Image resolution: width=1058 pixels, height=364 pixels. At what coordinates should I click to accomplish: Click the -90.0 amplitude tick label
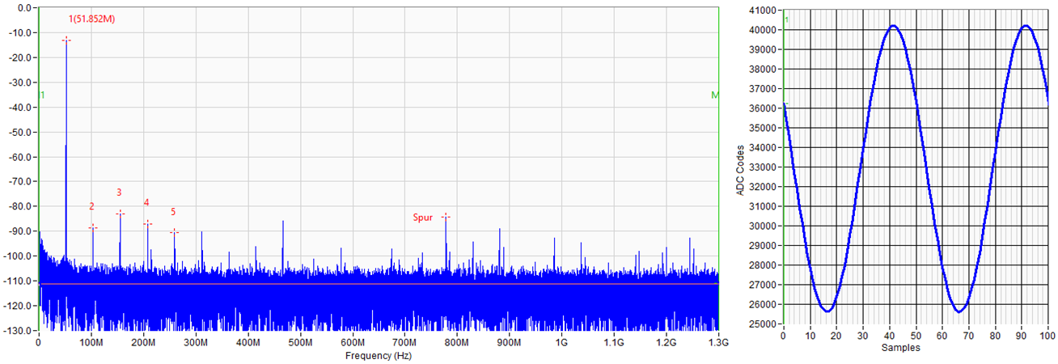[19, 231]
